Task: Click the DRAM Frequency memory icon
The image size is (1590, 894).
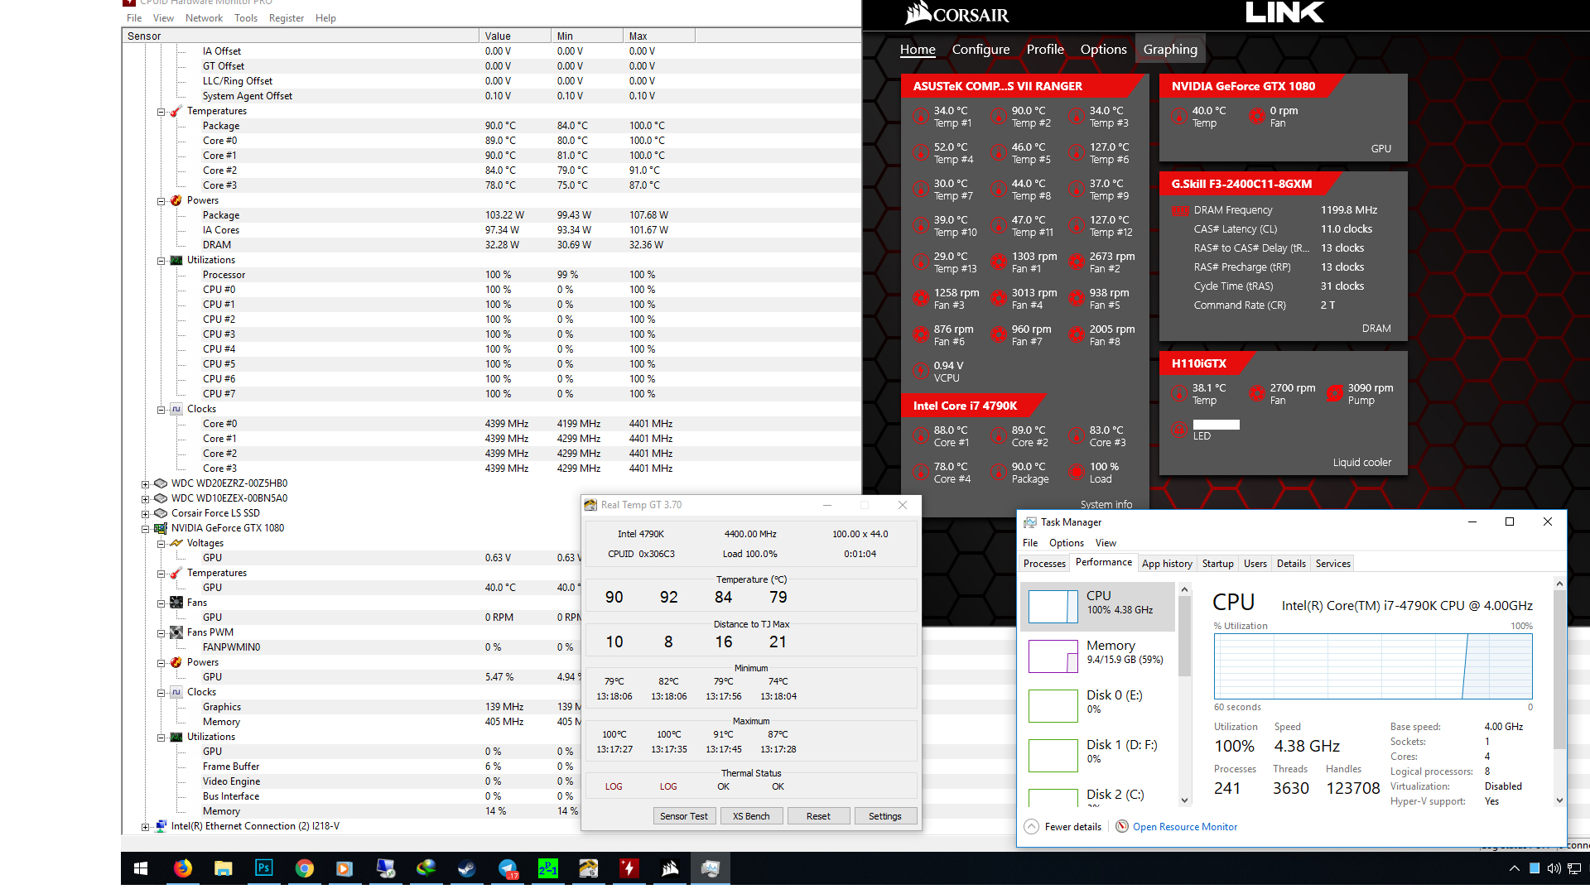Action: click(x=1180, y=211)
